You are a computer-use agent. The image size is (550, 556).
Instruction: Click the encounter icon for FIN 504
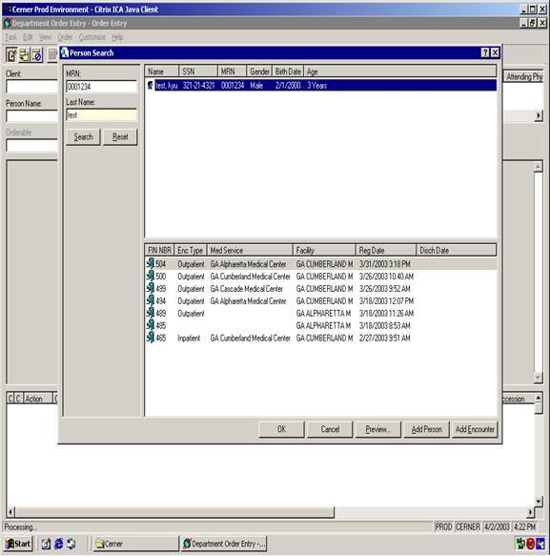(151, 263)
